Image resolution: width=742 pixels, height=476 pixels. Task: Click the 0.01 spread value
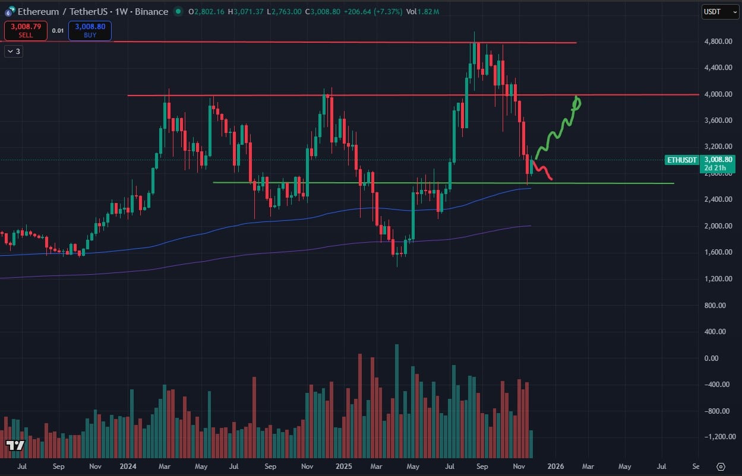tap(58, 30)
